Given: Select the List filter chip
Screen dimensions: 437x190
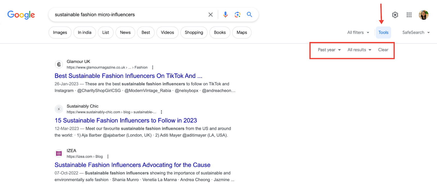Looking at the screenshot, I should (106, 33).
